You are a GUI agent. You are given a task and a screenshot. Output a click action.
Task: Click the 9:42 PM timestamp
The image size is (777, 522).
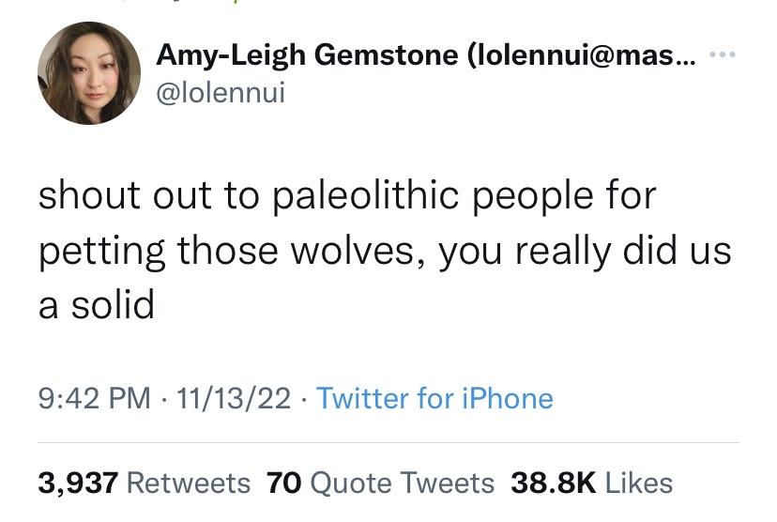(x=94, y=398)
